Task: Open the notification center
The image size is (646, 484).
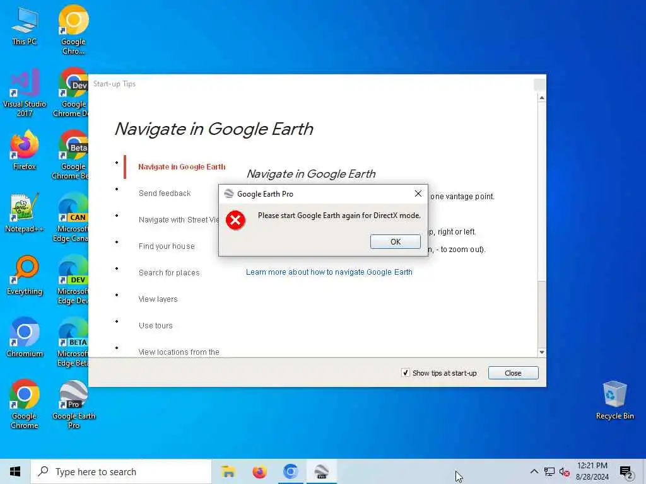Action: coord(626,472)
